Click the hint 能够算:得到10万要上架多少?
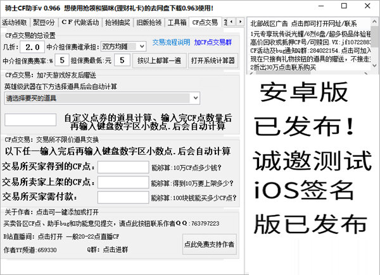The width and height of the screenshot is (380, 275). pos(192,183)
